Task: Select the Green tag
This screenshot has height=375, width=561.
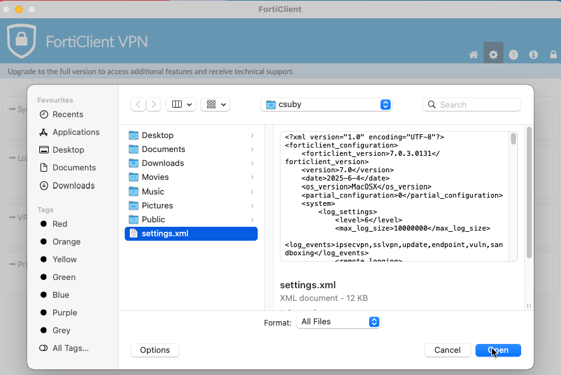Action: click(58, 277)
